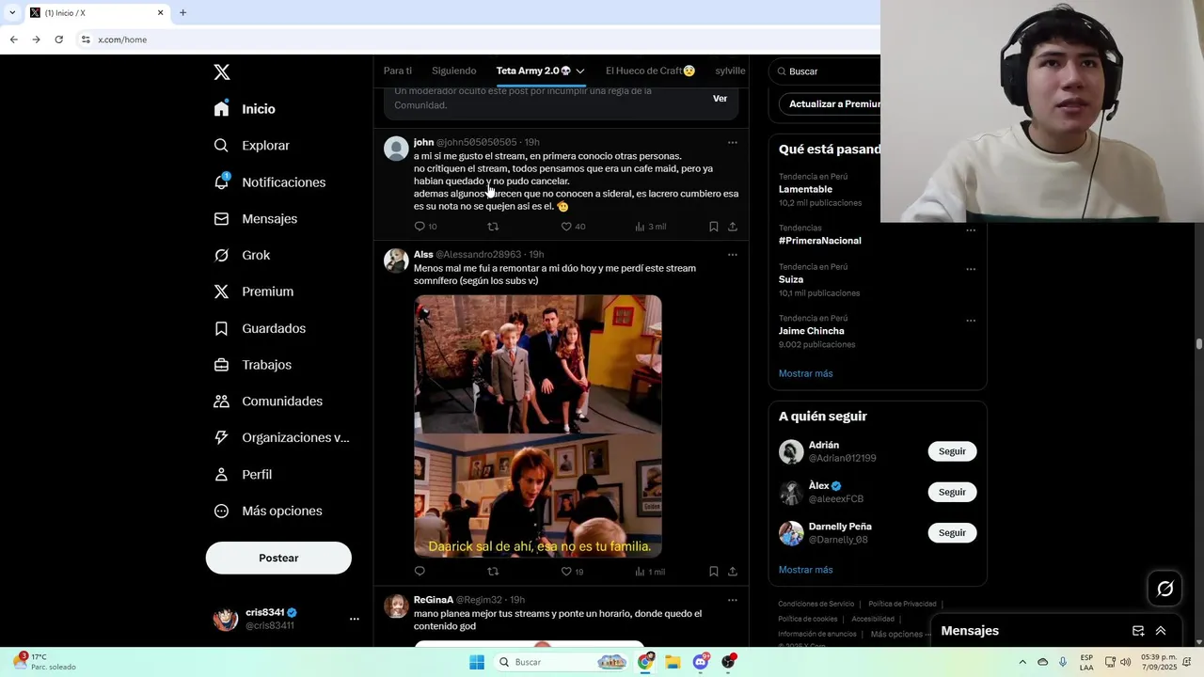Bookmark Alss's post

click(714, 572)
